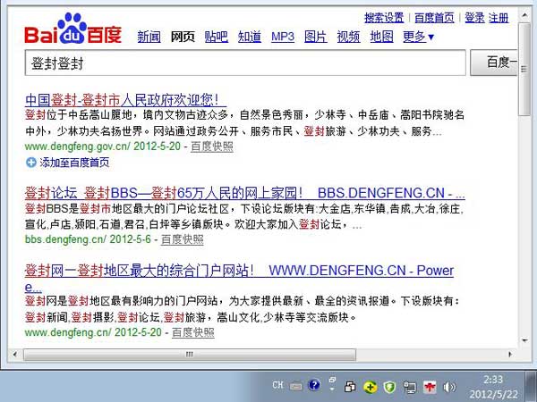The height and width of the screenshot is (402, 537).
Task: Open 百度快照 for bbs.dengfeng.cn result
Action: [183, 239]
